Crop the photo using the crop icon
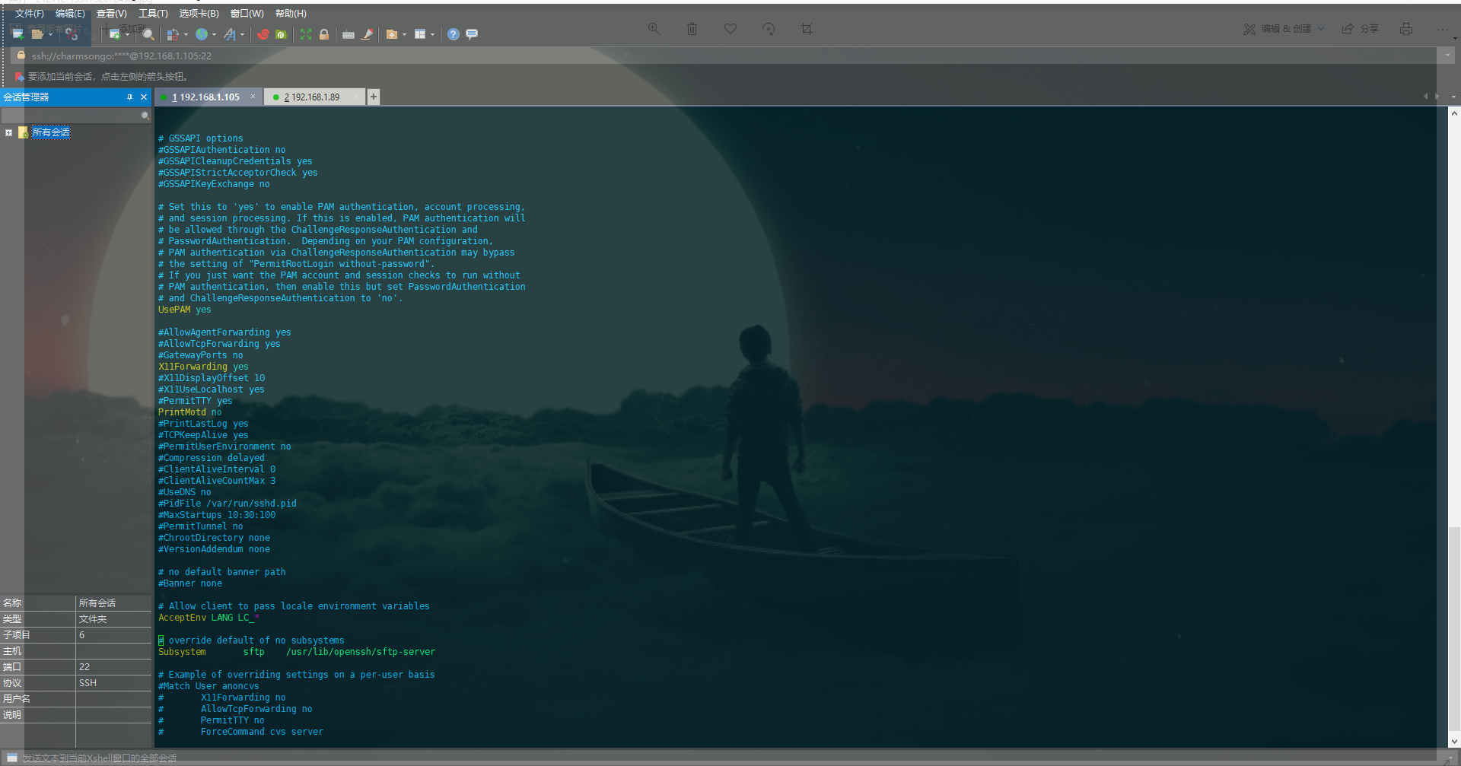1461x766 pixels. tap(807, 29)
